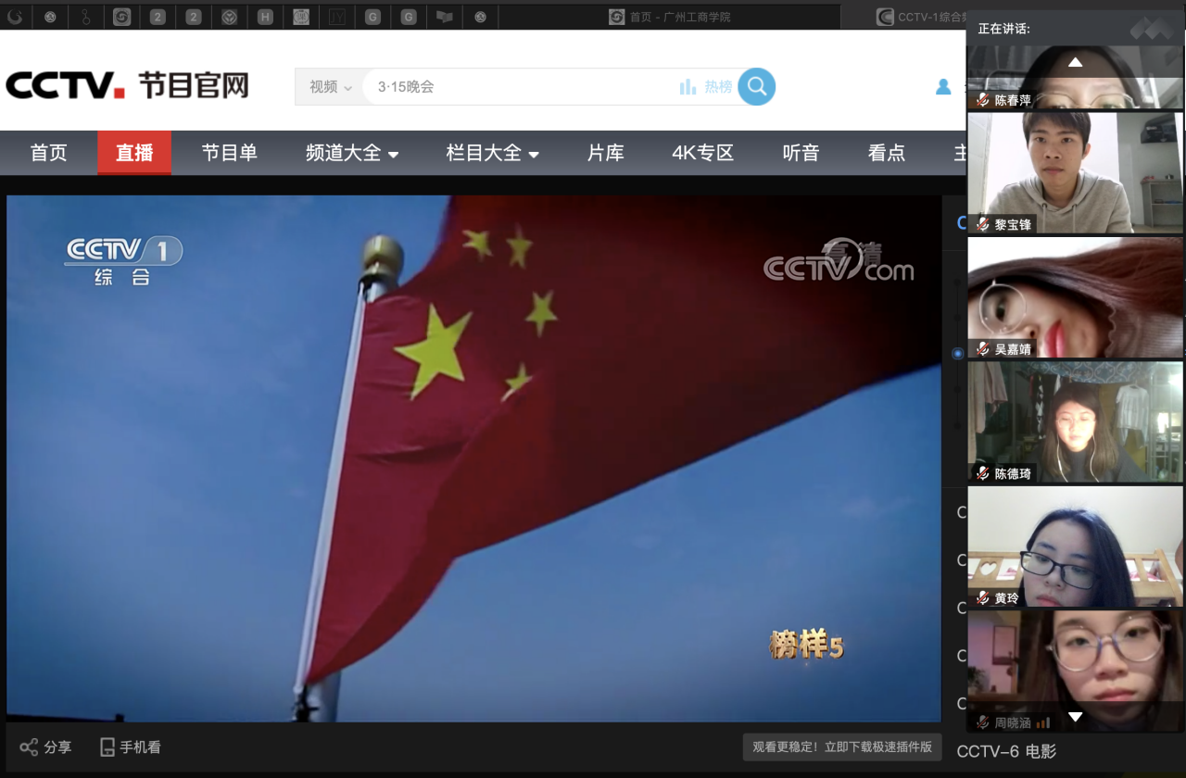Open the 节目单 program schedule menu
The width and height of the screenshot is (1186, 778).
[229, 154]
